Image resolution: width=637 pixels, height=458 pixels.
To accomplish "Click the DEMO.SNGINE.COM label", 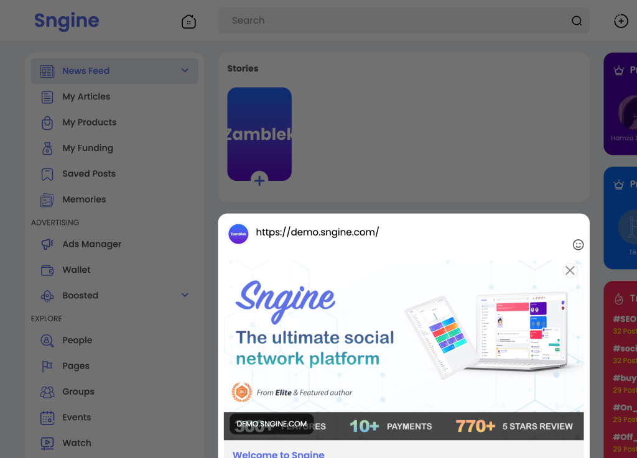I will click(x=271, y=424).
